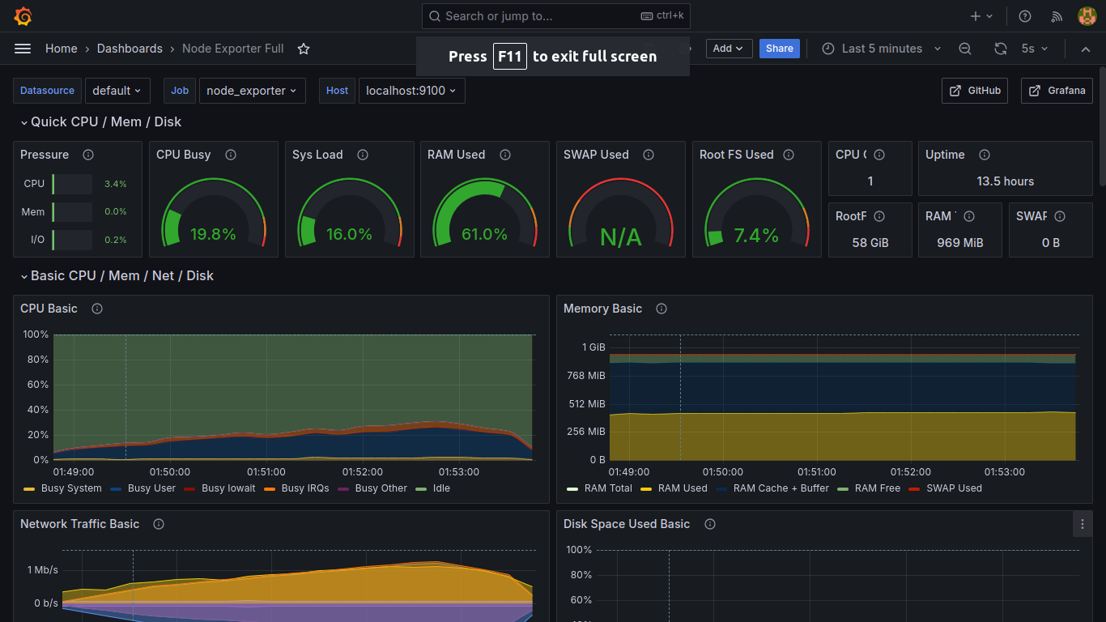The image size is (1106, 622).
Task: Open the Last 5 minutes time picker
Action: pyautogui.click(x=882, y=49)
